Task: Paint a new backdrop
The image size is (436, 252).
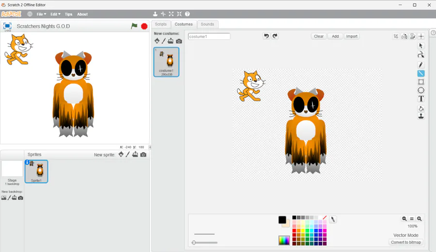Action: tap(9, 198)
